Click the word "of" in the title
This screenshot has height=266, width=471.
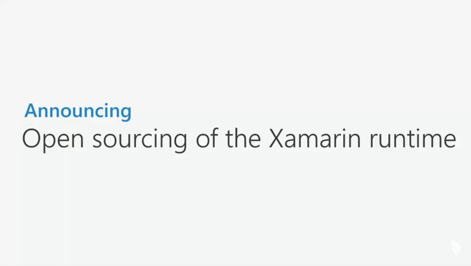tap(206, 139)
